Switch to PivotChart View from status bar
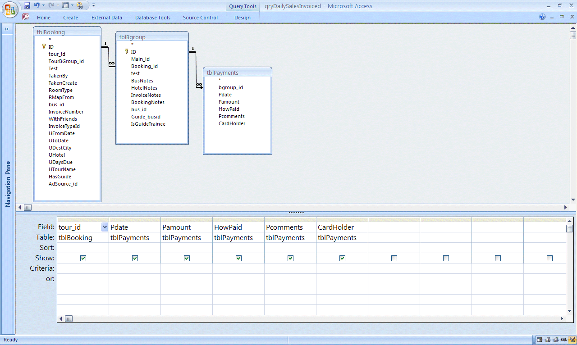Image resolution: width=577 pixels, height=345 pixels. click(x=556, y=340)
